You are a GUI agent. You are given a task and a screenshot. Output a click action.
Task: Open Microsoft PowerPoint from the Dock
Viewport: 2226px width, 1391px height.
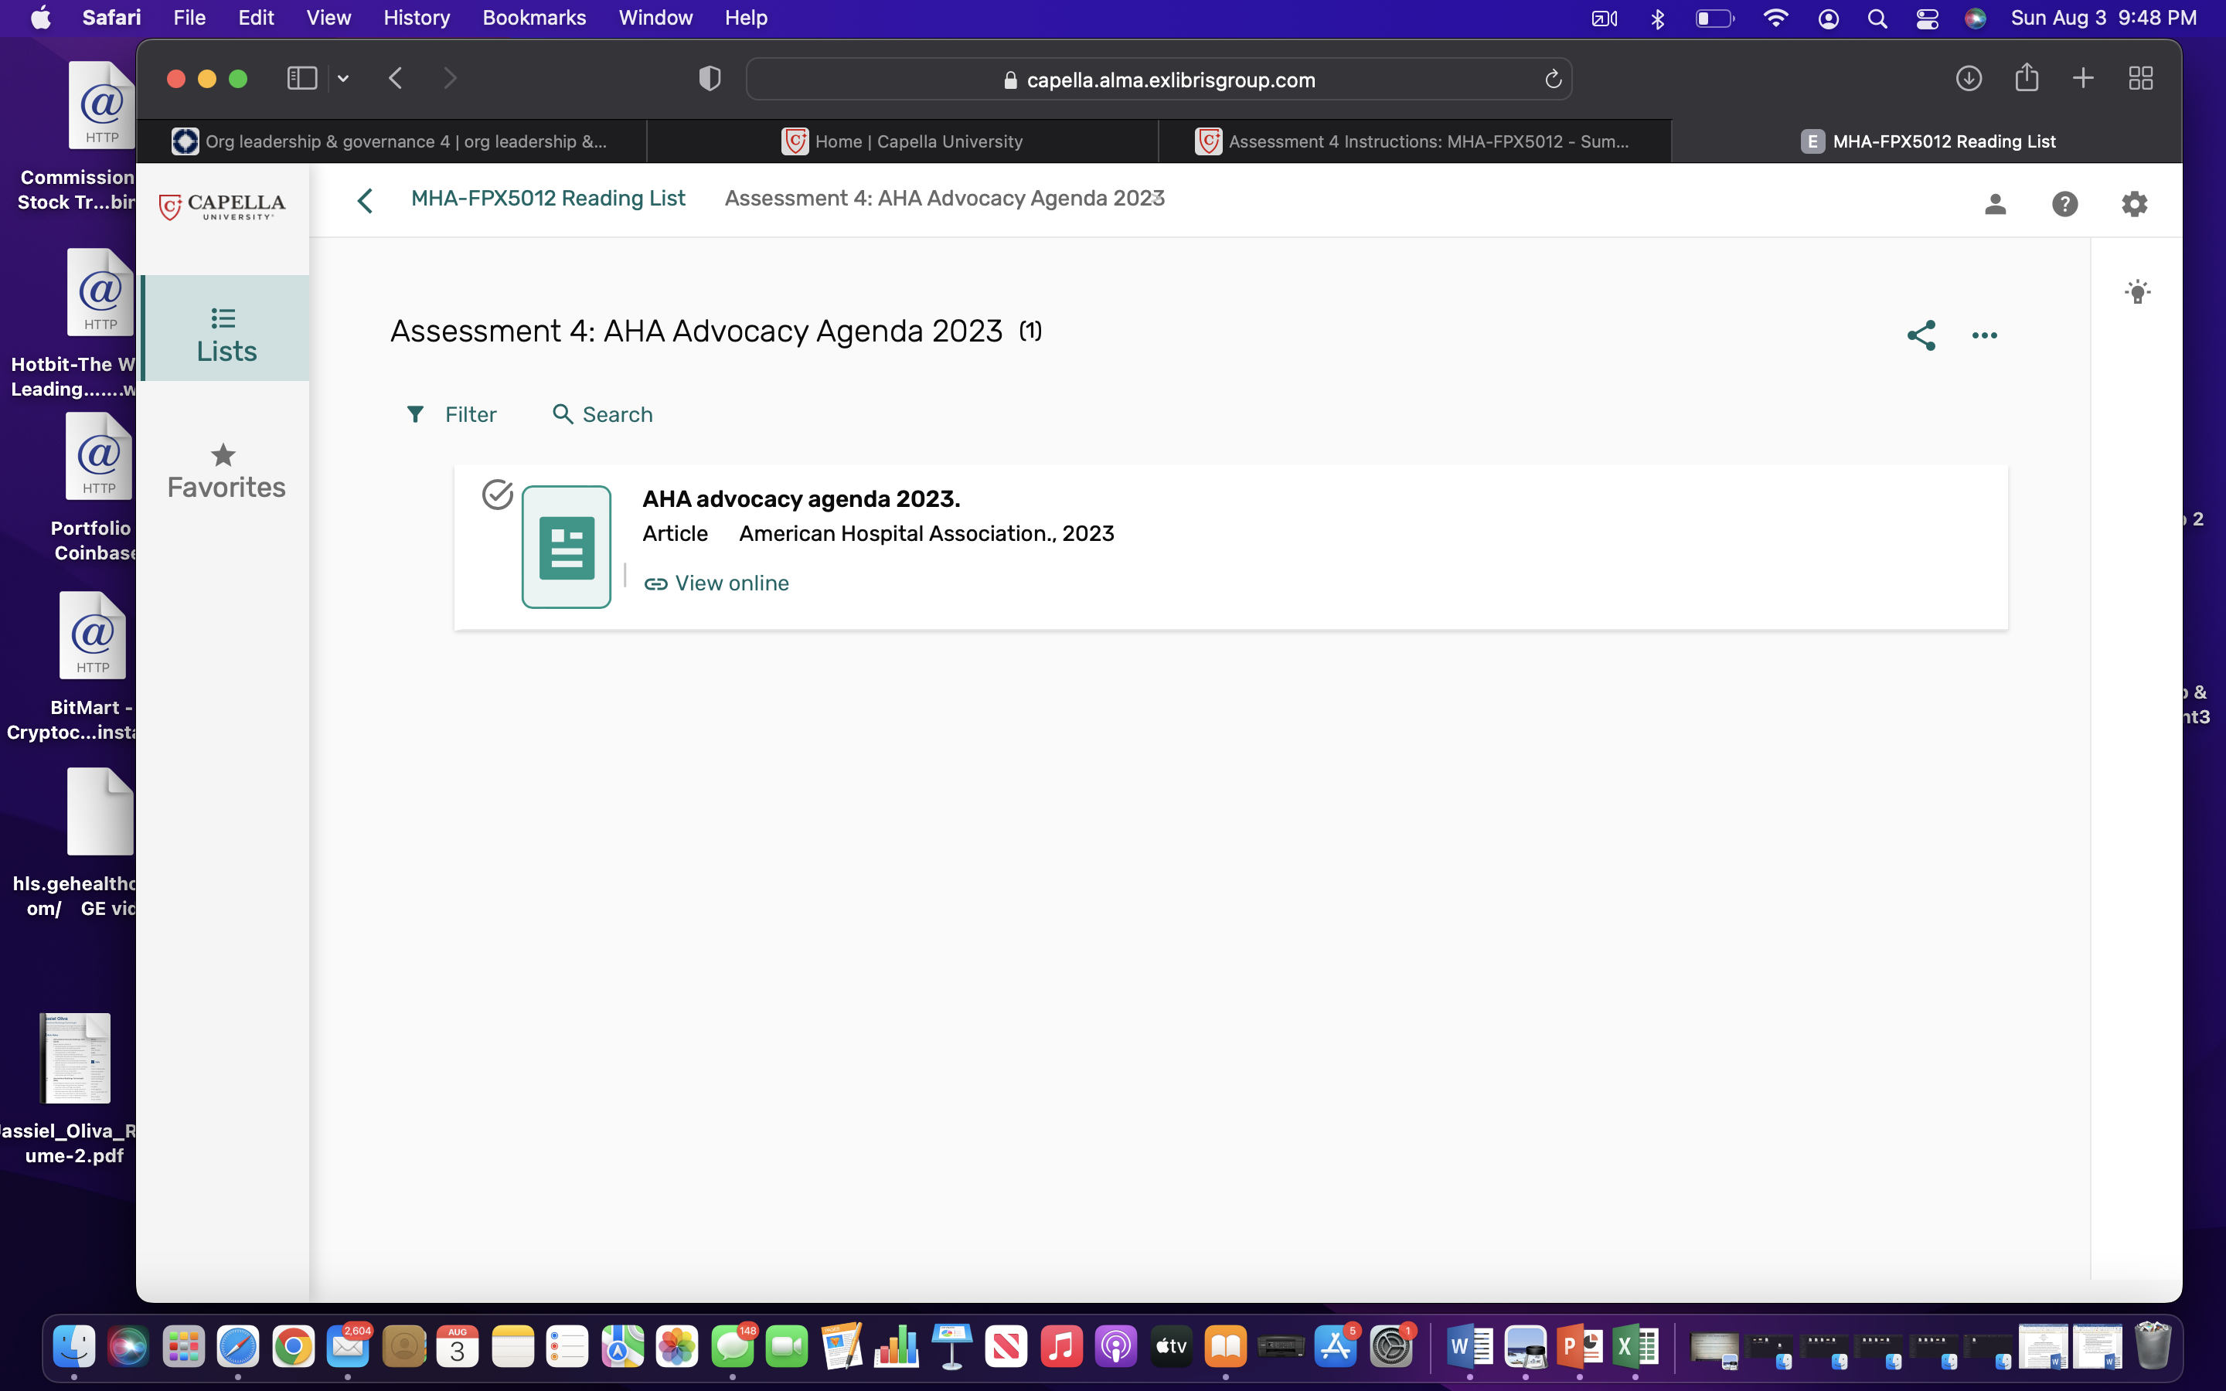pyautogui.click(x=1579, y=1347)
